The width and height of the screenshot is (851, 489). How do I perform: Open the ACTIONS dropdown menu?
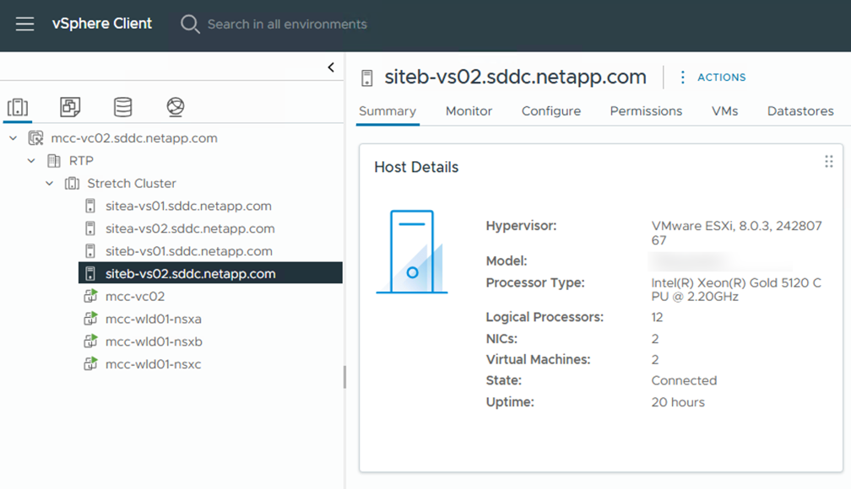point(713,77)
